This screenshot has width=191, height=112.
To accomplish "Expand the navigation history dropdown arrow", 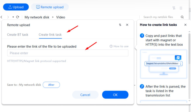I will click(x=13, y=17).
